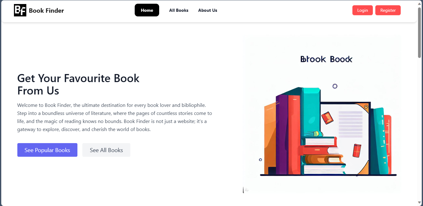Click the BF logo icon
Image resolution: width=423 pixels, height=206 pixels.
click(x=20, y=10)
